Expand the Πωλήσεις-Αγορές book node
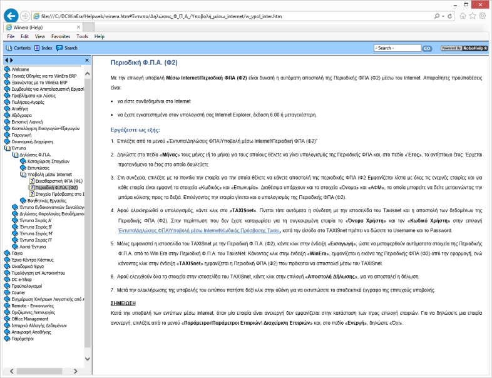 pos(7,102)
